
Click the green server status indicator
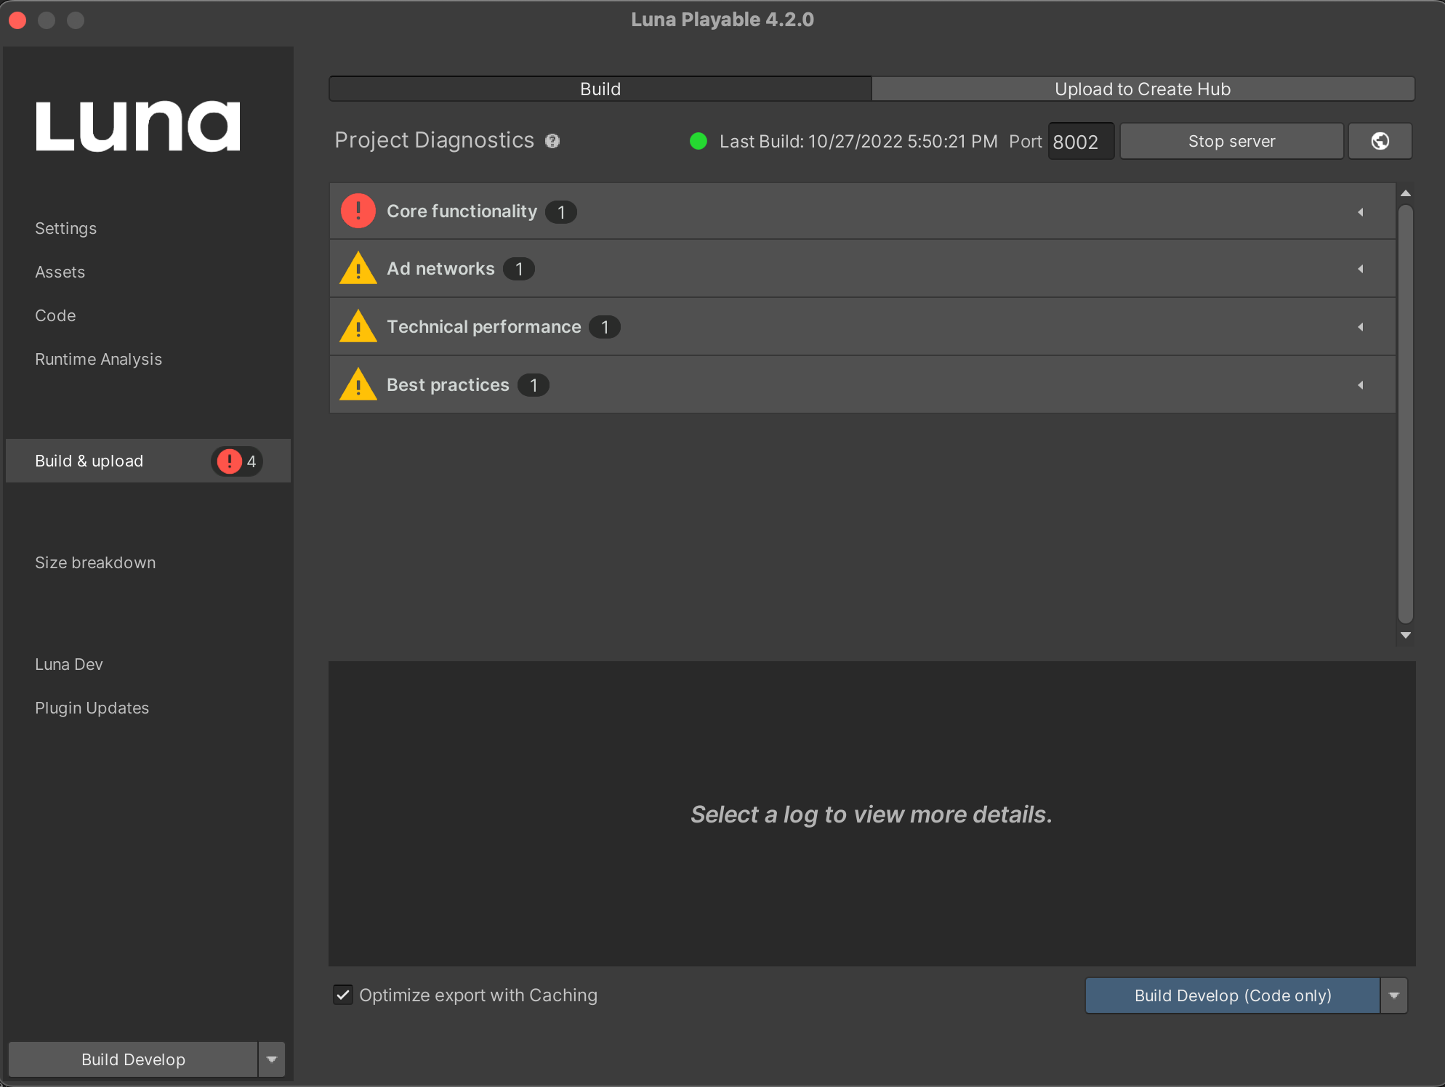(696, 142)
